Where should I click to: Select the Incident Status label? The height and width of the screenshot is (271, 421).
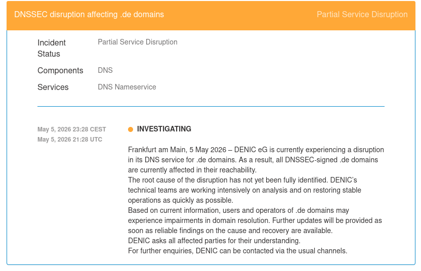tap(52, 49)
